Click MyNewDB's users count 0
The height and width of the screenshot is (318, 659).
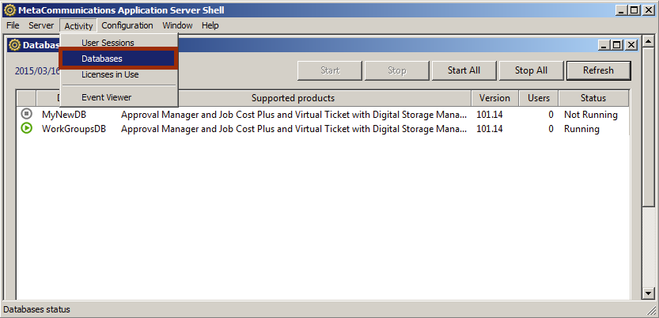pos(551,115)
